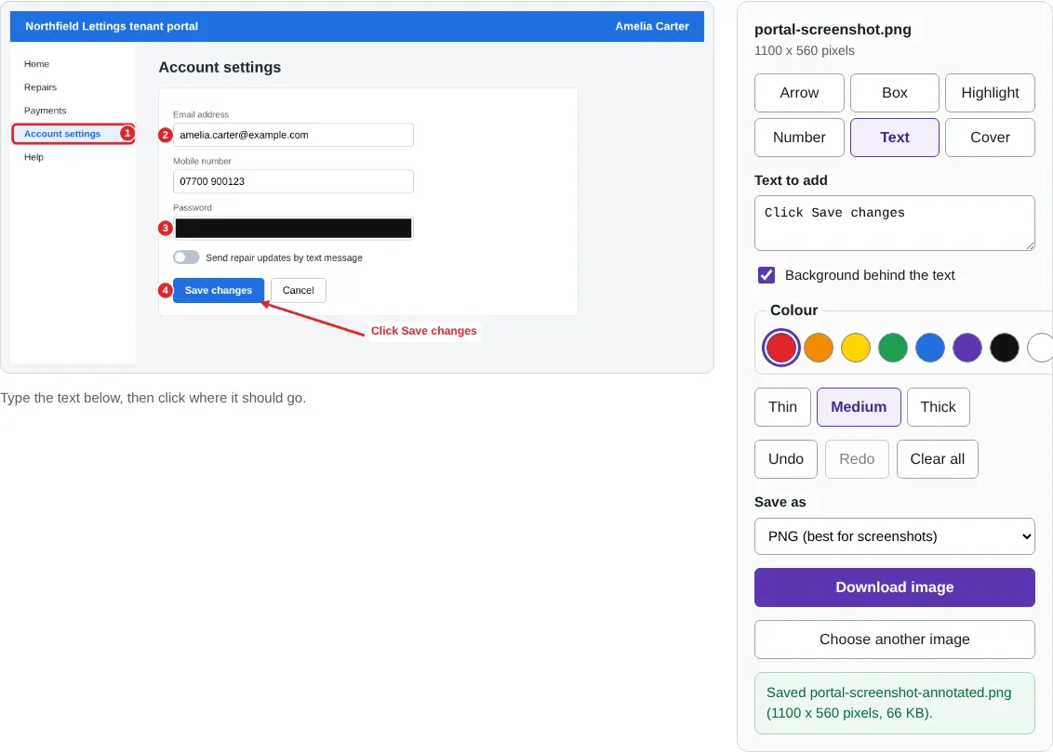The width and height of the screenshot is (1053, 752).
Task: Download the annotated image
Action: click(894, 587)
